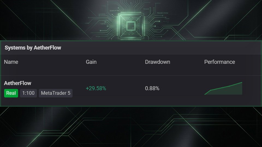Sort by the Performance column header
Image resolution: width=262 pixels, height=147 pixels.
tap(219, 62)
